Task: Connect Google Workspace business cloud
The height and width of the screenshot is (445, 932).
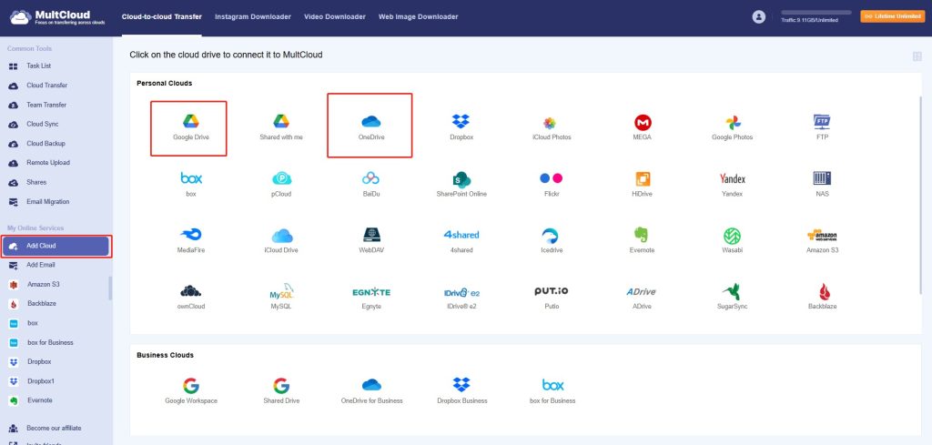Action: click(x=191, y=390)
